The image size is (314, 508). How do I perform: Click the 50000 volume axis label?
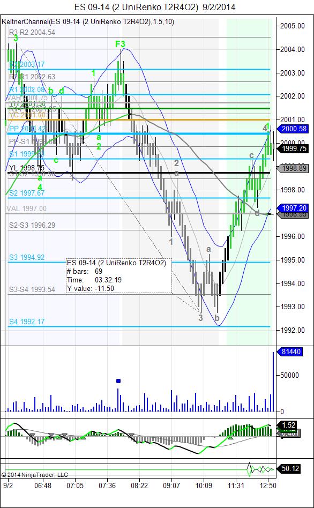pos(290,375)
